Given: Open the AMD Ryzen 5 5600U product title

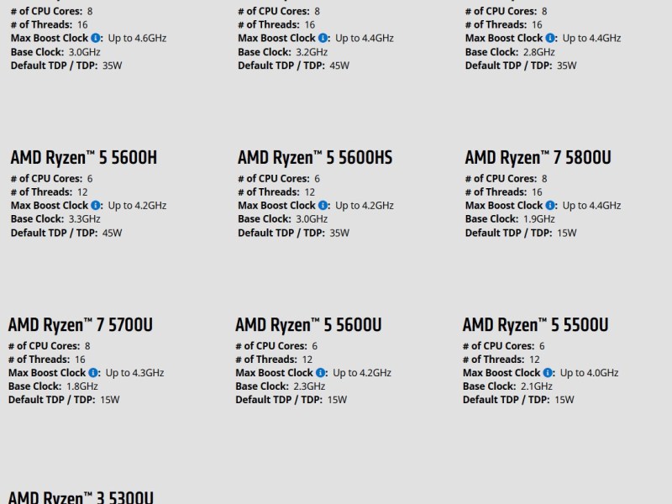Looking at the screenshot, I should click(308, 325).
